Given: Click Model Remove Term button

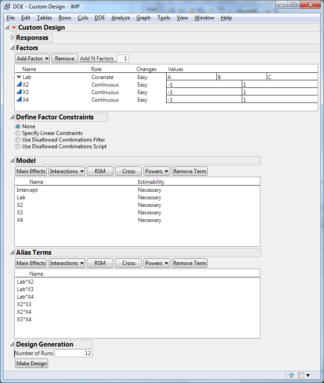Looking at the screenshot, I should tap(190, 171).
